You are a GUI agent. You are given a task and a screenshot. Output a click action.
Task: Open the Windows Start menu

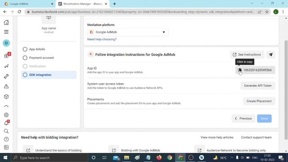tap(5, 157)
